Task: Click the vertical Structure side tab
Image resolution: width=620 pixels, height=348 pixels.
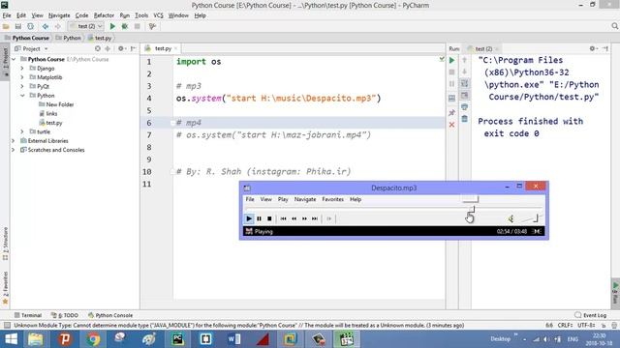Action: [x=5, y=244]
